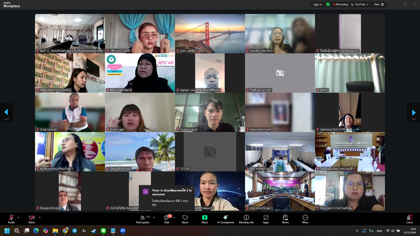Open the Chat panel
The image size is (420, 236).
tap(167, 219)
